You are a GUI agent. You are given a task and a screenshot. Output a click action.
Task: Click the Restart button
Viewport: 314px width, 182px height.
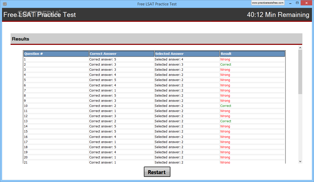tap(157, 172)
